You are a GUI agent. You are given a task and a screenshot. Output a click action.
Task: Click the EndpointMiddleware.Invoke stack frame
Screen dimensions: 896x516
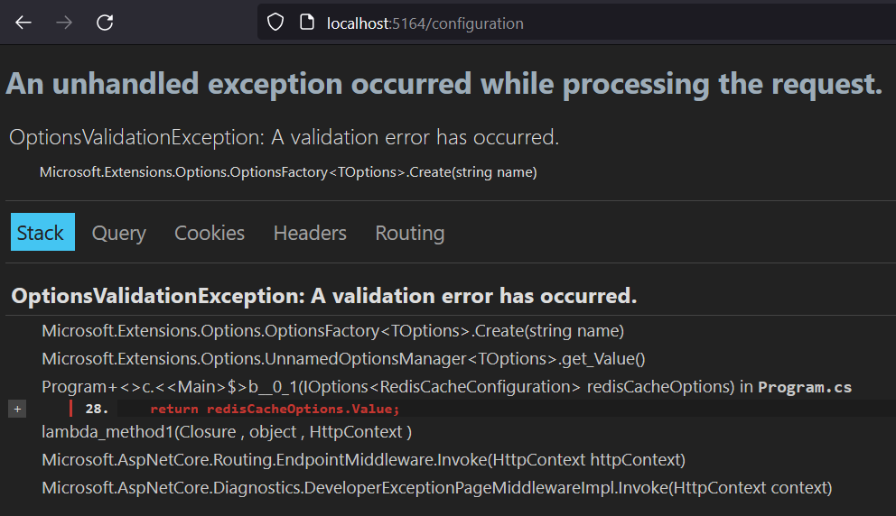pyautogui.click(x=363, y=460)
